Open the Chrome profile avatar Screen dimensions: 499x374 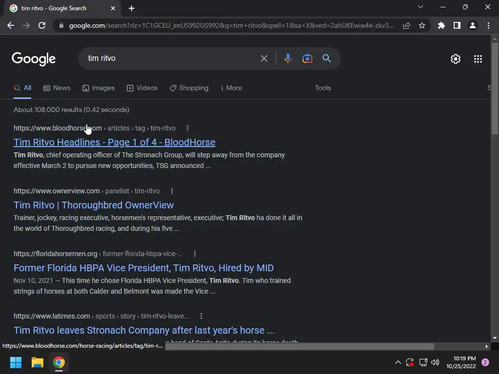(473, 25)
